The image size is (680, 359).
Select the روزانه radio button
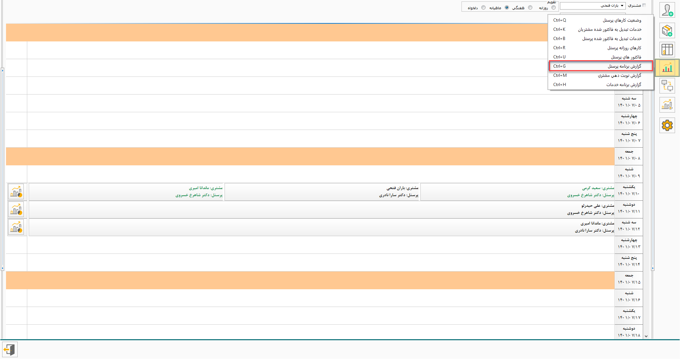tap(554, 7)
